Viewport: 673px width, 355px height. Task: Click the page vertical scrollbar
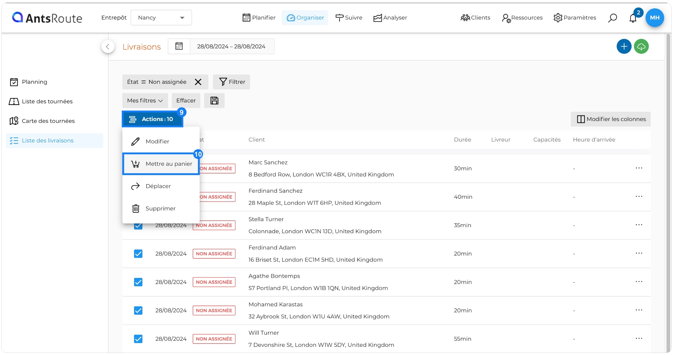click(668, 193)
